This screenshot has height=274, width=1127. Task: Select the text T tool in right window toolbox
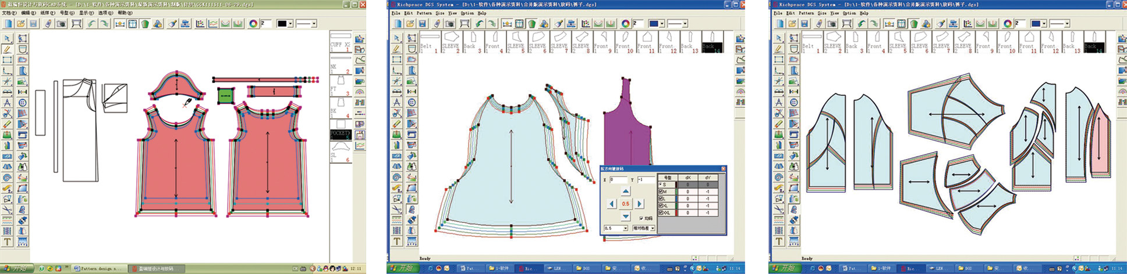pos(778,241)
